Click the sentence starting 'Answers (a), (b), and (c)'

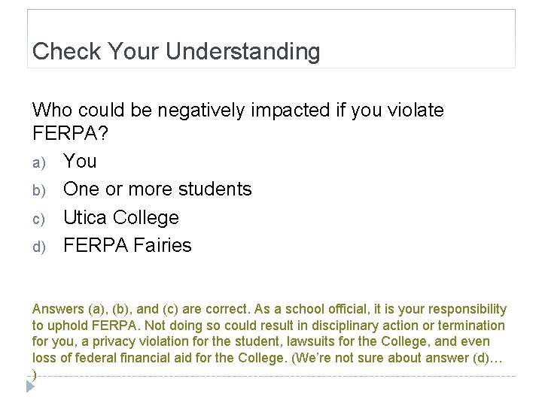click(143, 309)
